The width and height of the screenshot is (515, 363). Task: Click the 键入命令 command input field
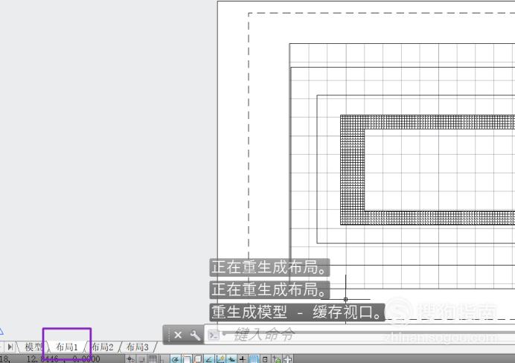click(359, 335)
